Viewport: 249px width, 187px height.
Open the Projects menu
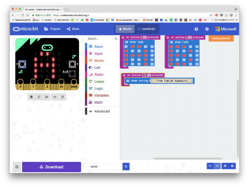[x=52, y=29]
